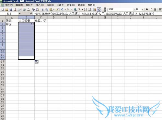Run spelling check icon
162x120 pixels.
tap(33, 9)
